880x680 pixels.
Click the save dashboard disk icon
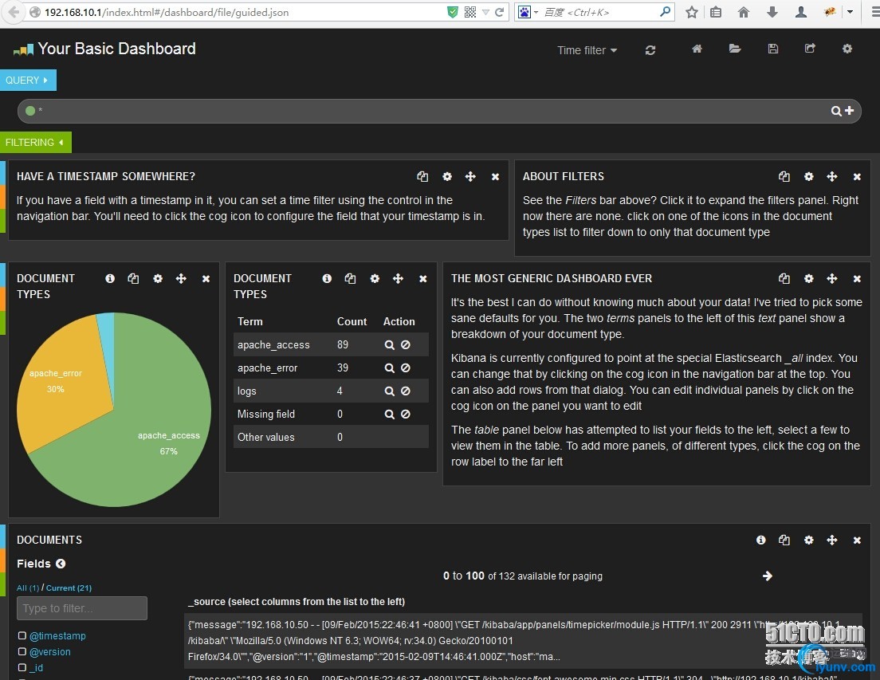click(772, 49)
